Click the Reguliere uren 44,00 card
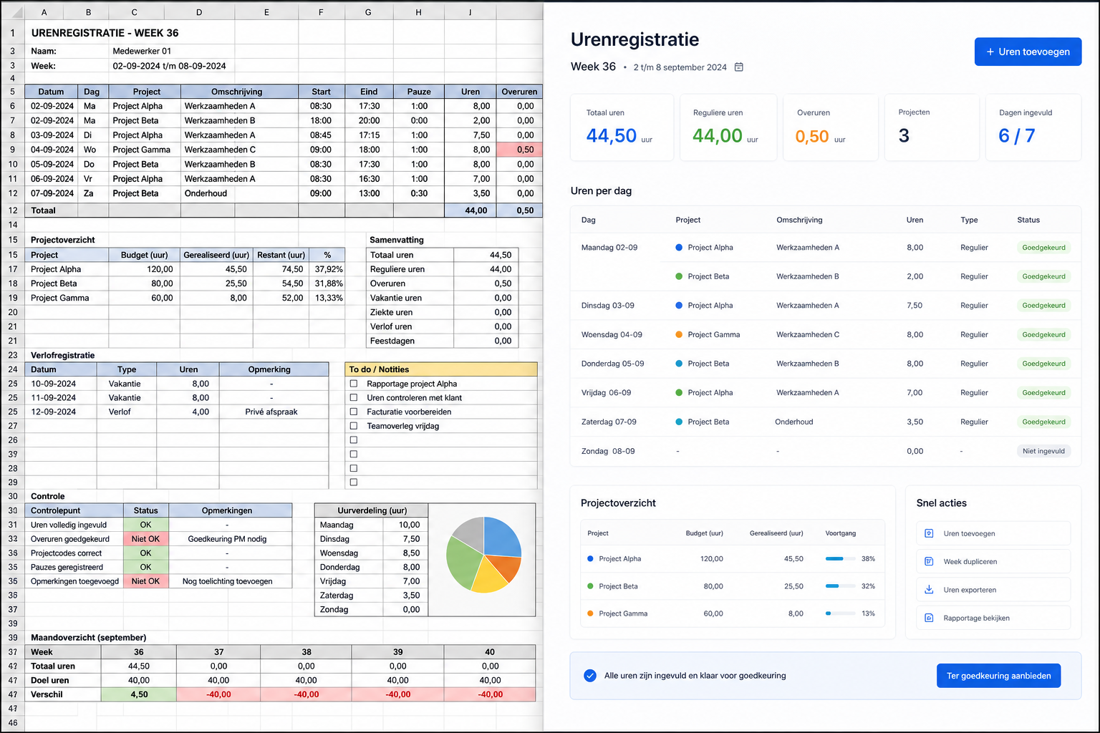Viewport: 1100px width, 733px height. 728,127
